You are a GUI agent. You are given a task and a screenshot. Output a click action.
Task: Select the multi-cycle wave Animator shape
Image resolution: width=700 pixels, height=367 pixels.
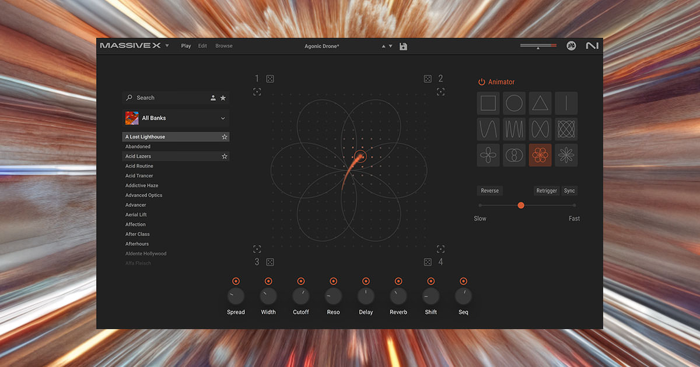[514, 129]
